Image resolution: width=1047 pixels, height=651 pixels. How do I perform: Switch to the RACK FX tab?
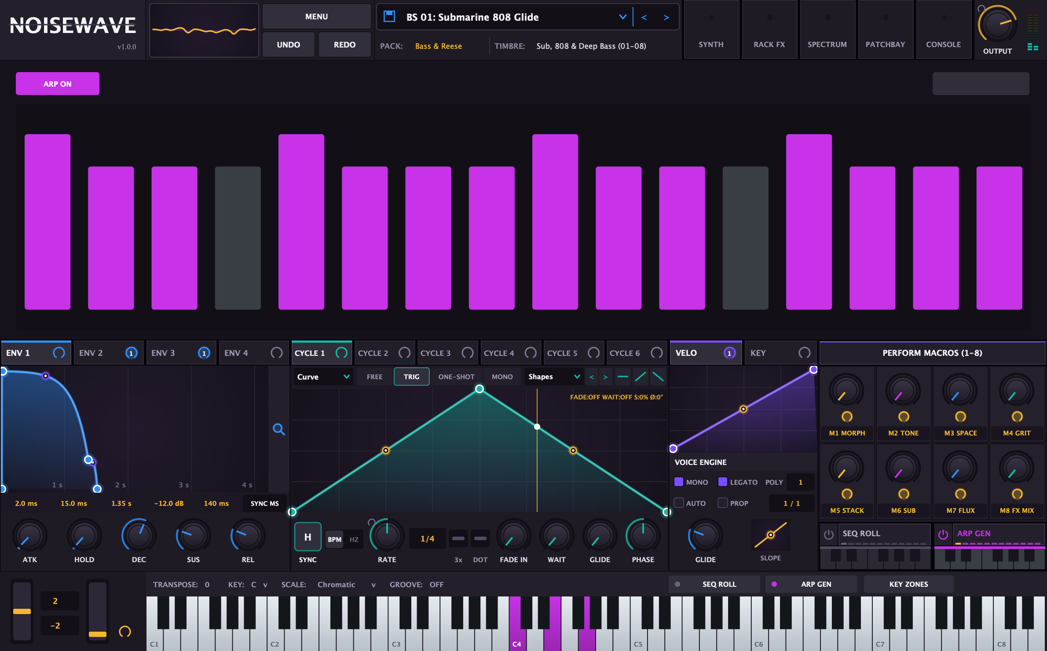coord(769,30)
